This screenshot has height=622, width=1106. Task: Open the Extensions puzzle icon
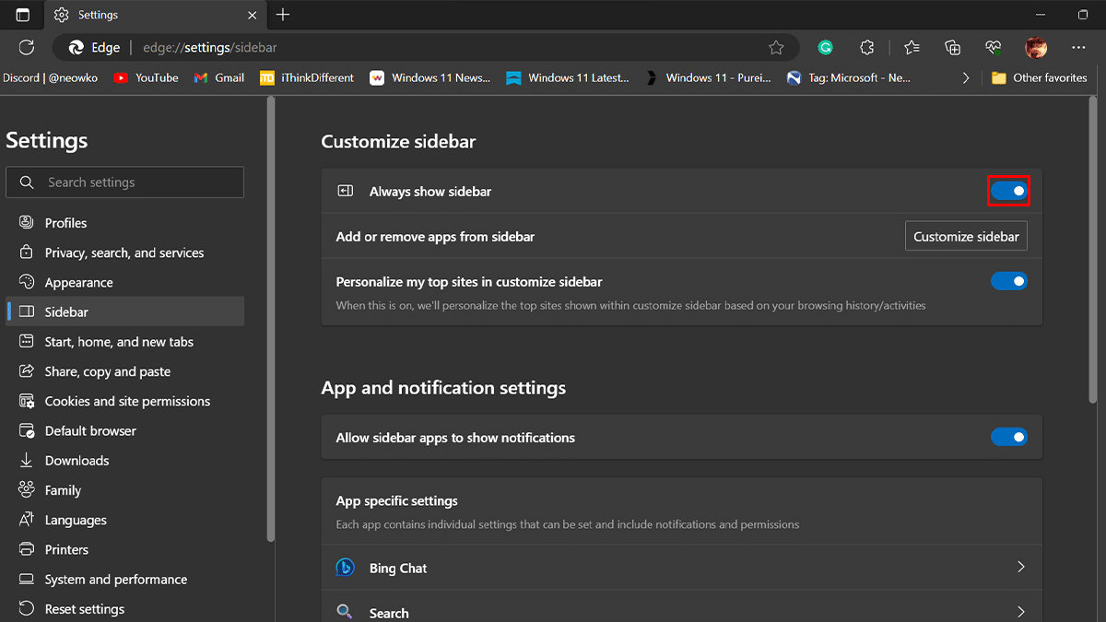pos(866,47)
